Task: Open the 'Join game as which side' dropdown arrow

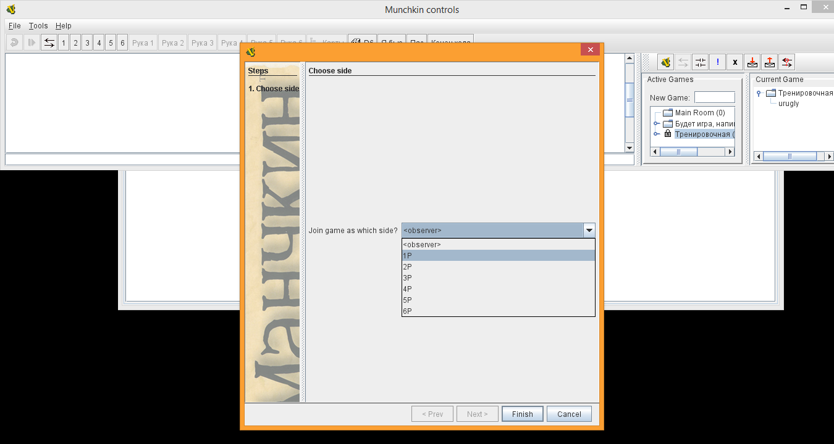Action: tap(589, 231)
